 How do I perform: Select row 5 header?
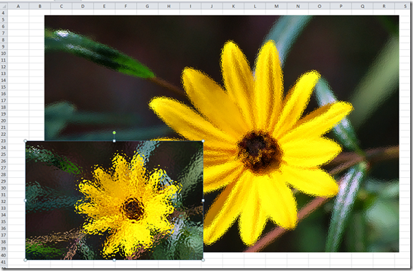pos(3,20)
